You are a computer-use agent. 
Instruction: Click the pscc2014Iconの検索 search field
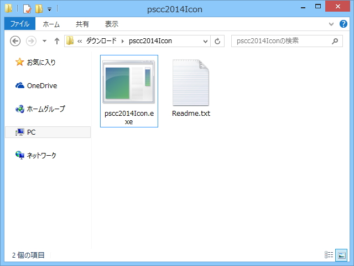coord(287,41)
